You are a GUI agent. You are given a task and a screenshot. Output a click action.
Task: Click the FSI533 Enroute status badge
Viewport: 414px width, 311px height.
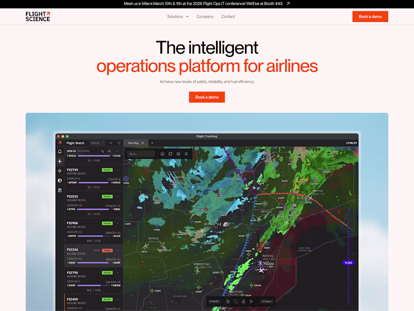click(107, 196)
